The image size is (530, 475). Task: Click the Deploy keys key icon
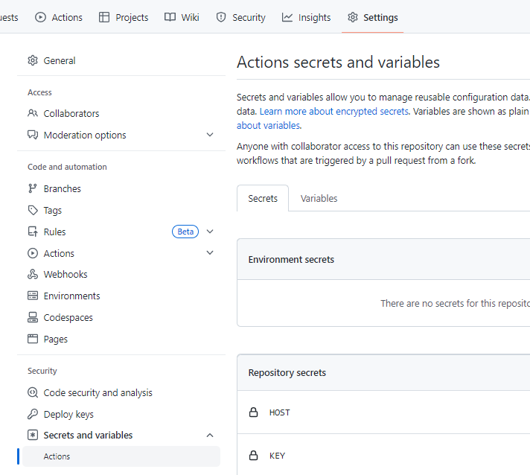point(33,415)
